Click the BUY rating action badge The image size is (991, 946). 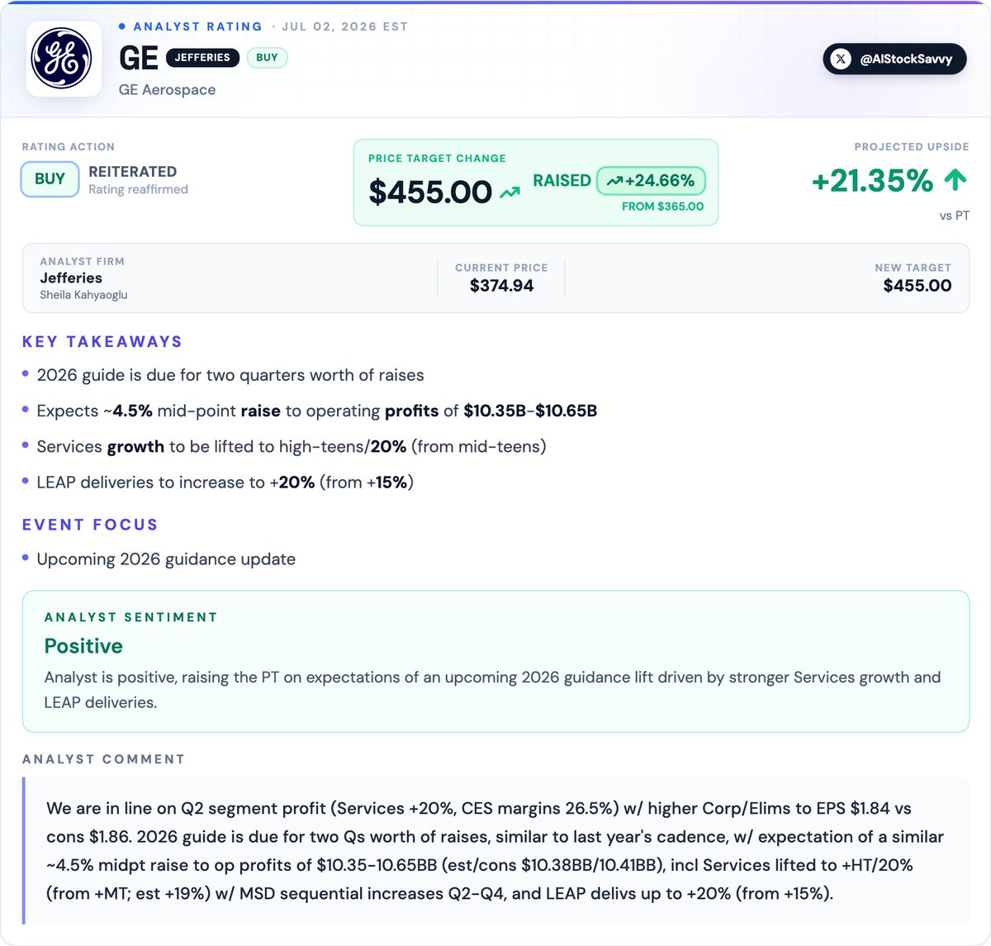pyautogui.click(x=50, y=179)
